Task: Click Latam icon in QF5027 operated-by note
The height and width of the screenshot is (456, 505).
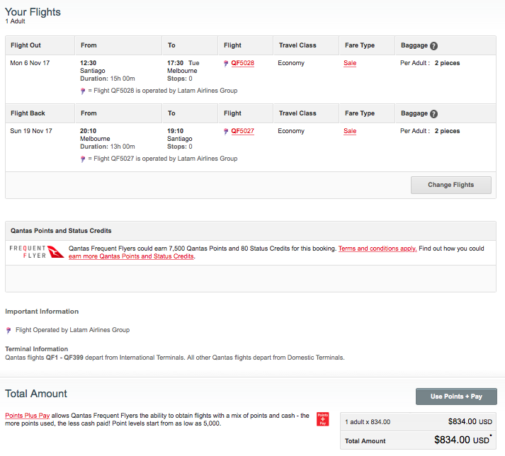Action: [83, 159]
